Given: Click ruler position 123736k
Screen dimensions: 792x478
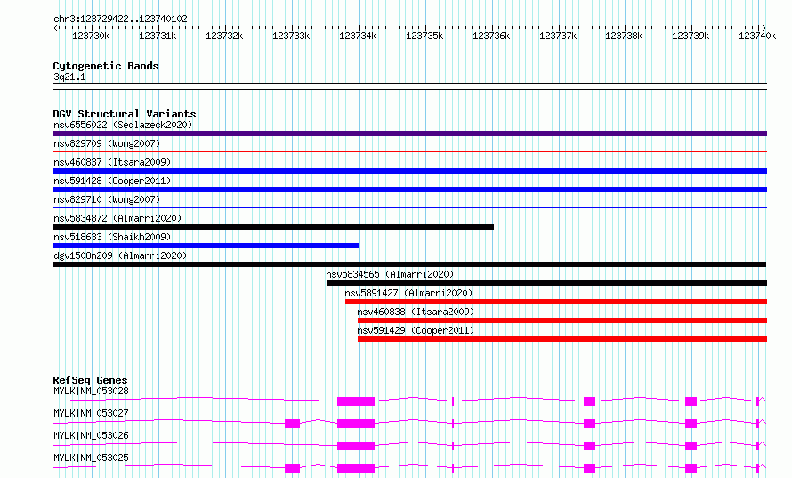Looking at the screenshot, I should pyautogui.click(x=491, y=36).
